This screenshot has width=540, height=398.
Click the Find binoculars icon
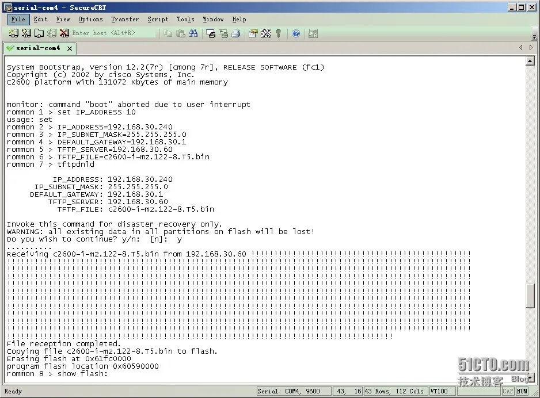(x=193, y=33)
